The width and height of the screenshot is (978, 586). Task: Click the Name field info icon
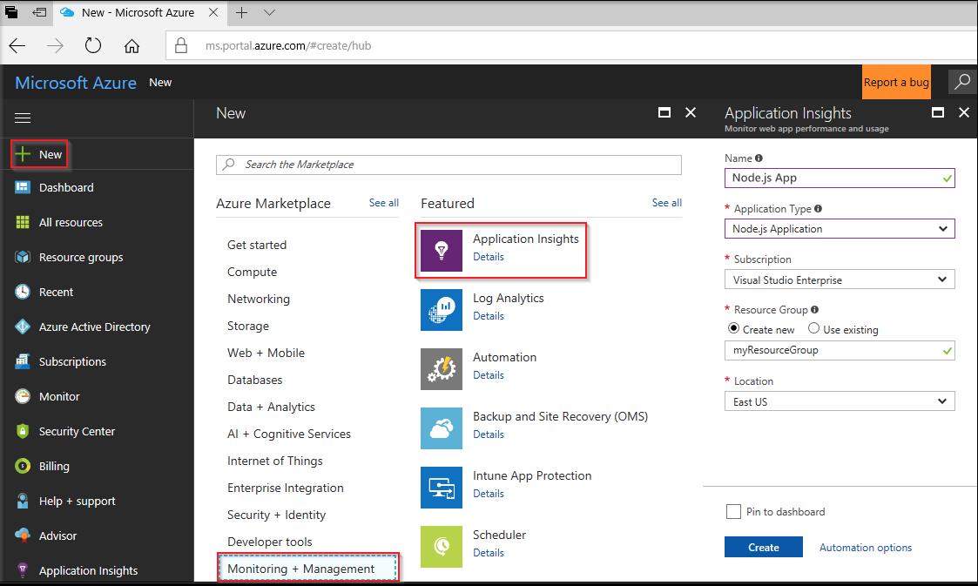coord(759,158)
